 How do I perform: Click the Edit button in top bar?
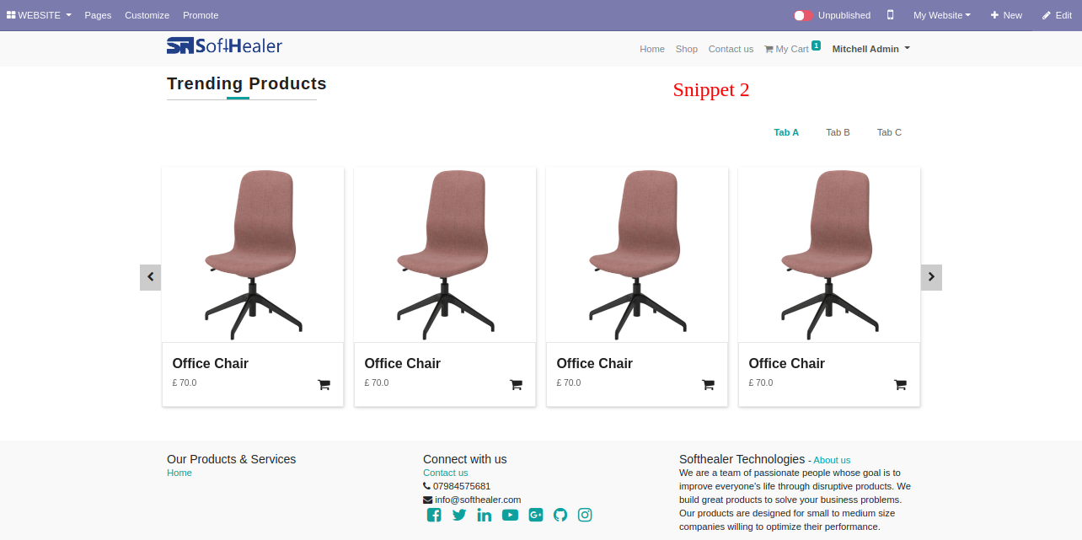click(1057, 15)
